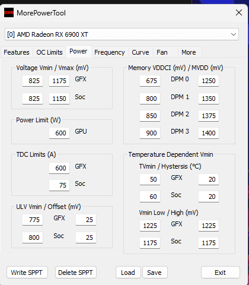
Task: Click the Delete SPPT button
Action: [x=76, y=273]
